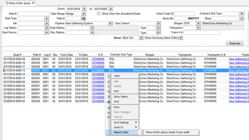Expand the Pipeline combo box
Image resolution: width=249 pixels, height=140 pixels.
click(x=110, y=24)
